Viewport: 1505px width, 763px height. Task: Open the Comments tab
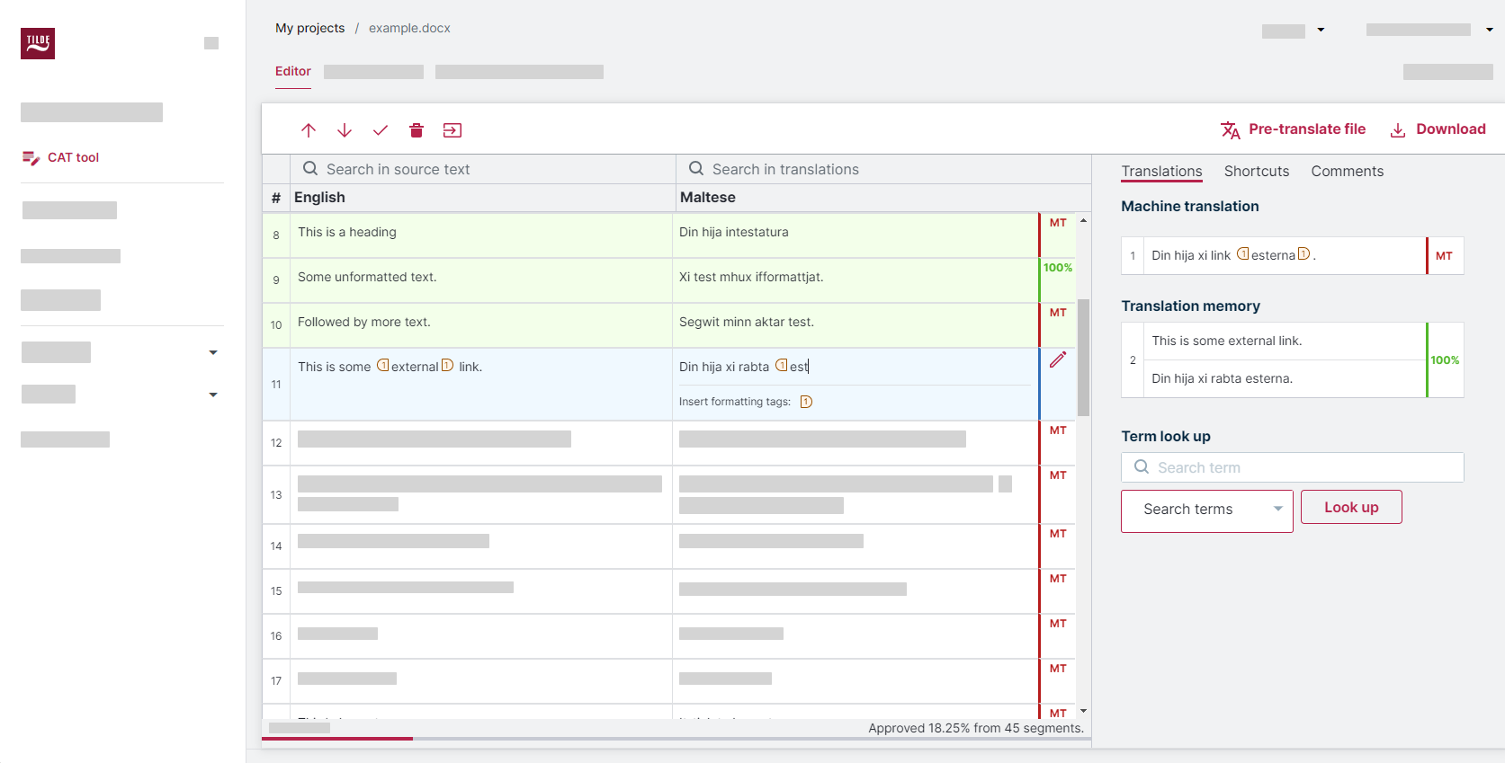pyautogui.click(x=1348, y=172)
